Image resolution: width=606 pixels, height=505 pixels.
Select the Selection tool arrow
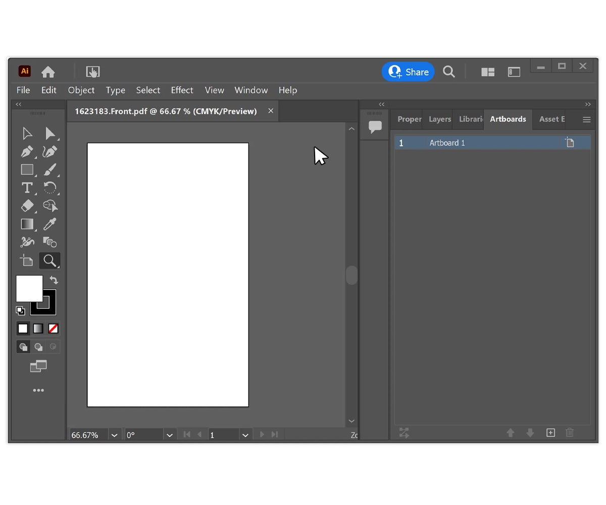coord(27,133)
